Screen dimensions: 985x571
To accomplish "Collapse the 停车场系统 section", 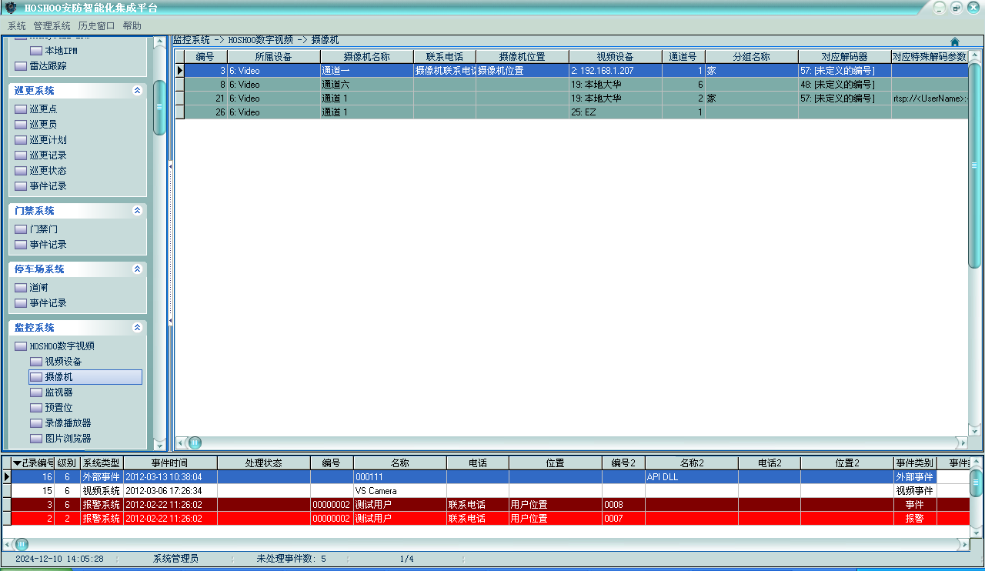I will 137,269.
